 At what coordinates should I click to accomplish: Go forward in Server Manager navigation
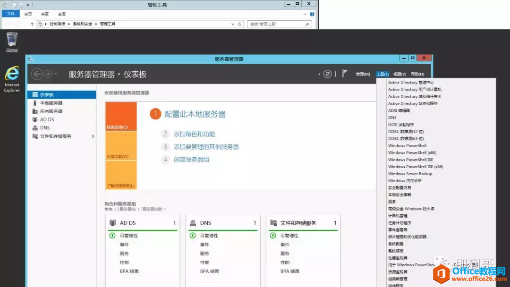(48, 74)
